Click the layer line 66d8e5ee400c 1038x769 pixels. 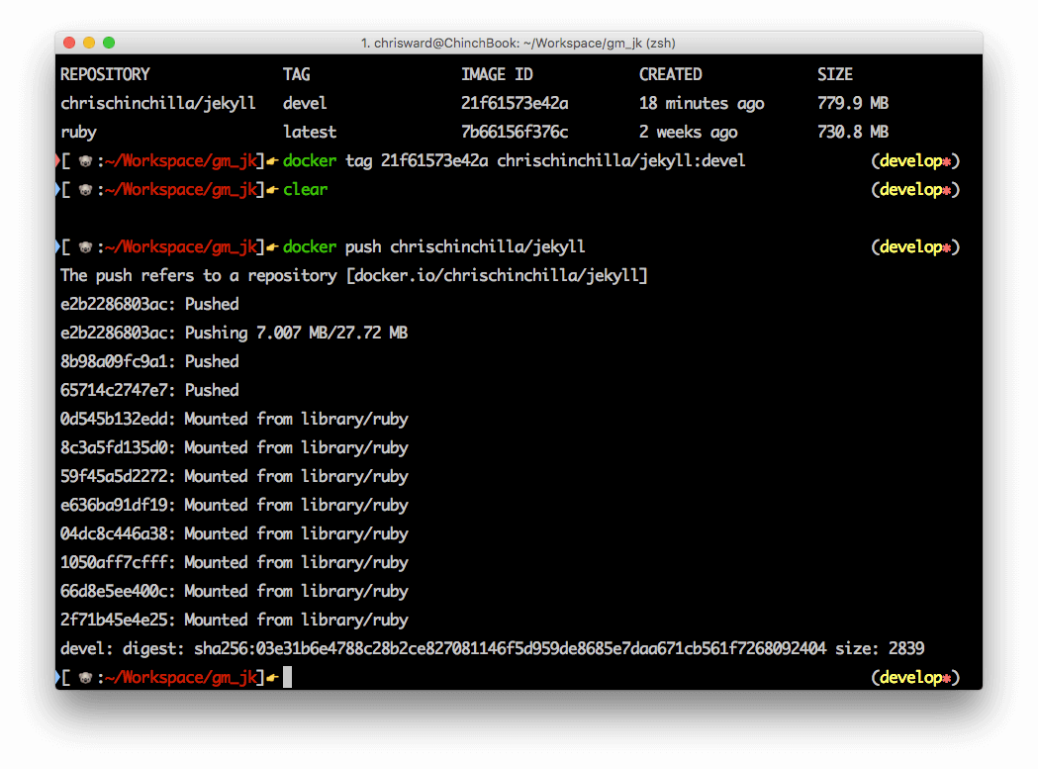234,591
